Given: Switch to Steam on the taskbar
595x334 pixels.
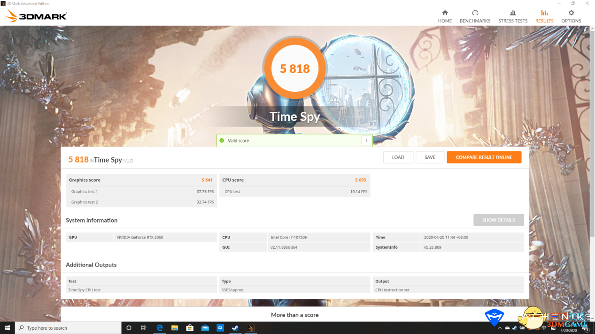Looking at the screenshot, I should pos(235,328).
